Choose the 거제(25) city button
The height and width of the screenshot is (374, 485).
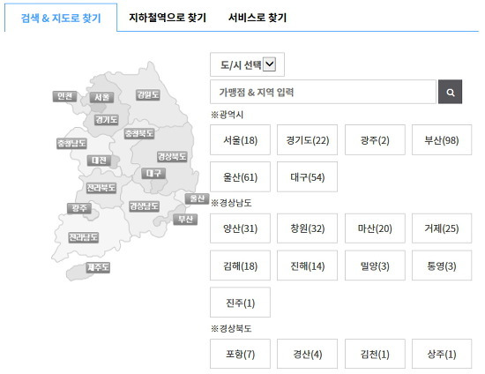(442, 228)
